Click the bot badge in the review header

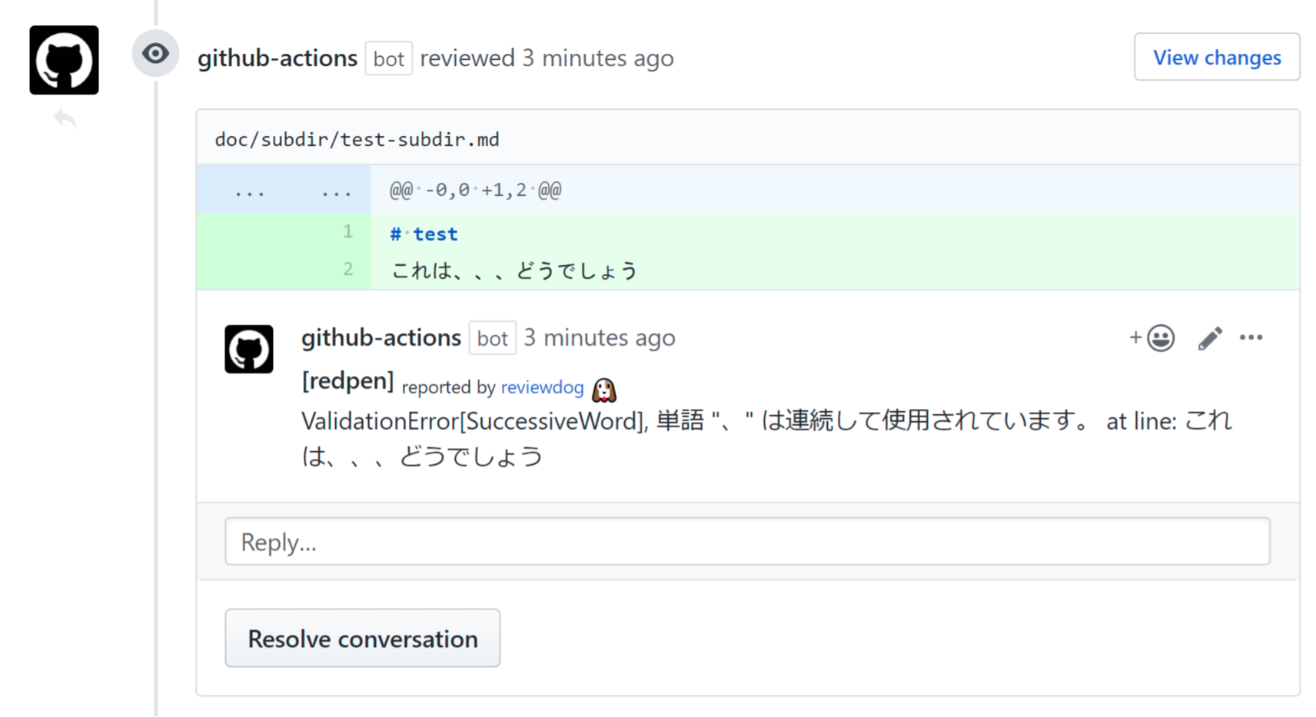click(x=388, y=59)
